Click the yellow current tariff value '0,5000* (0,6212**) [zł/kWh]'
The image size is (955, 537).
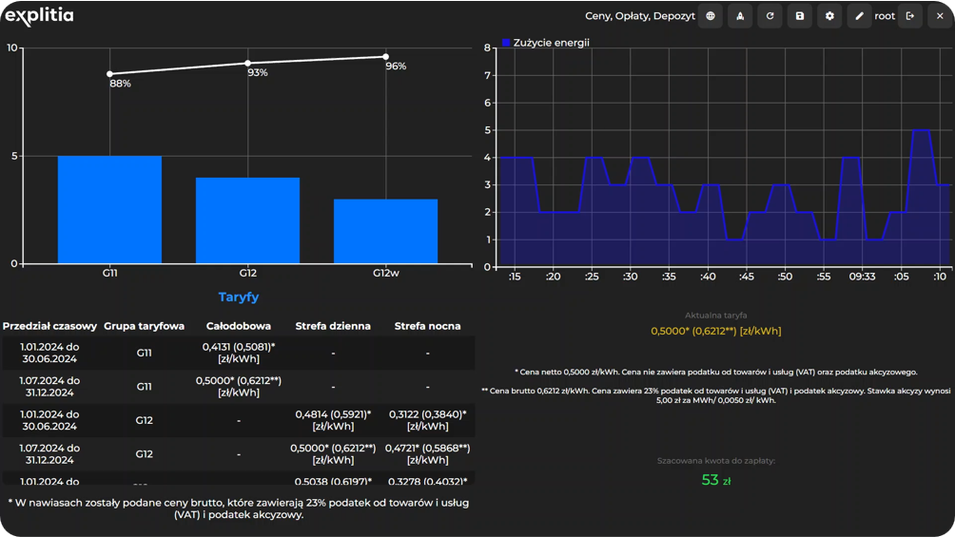[x=715, y=331]
